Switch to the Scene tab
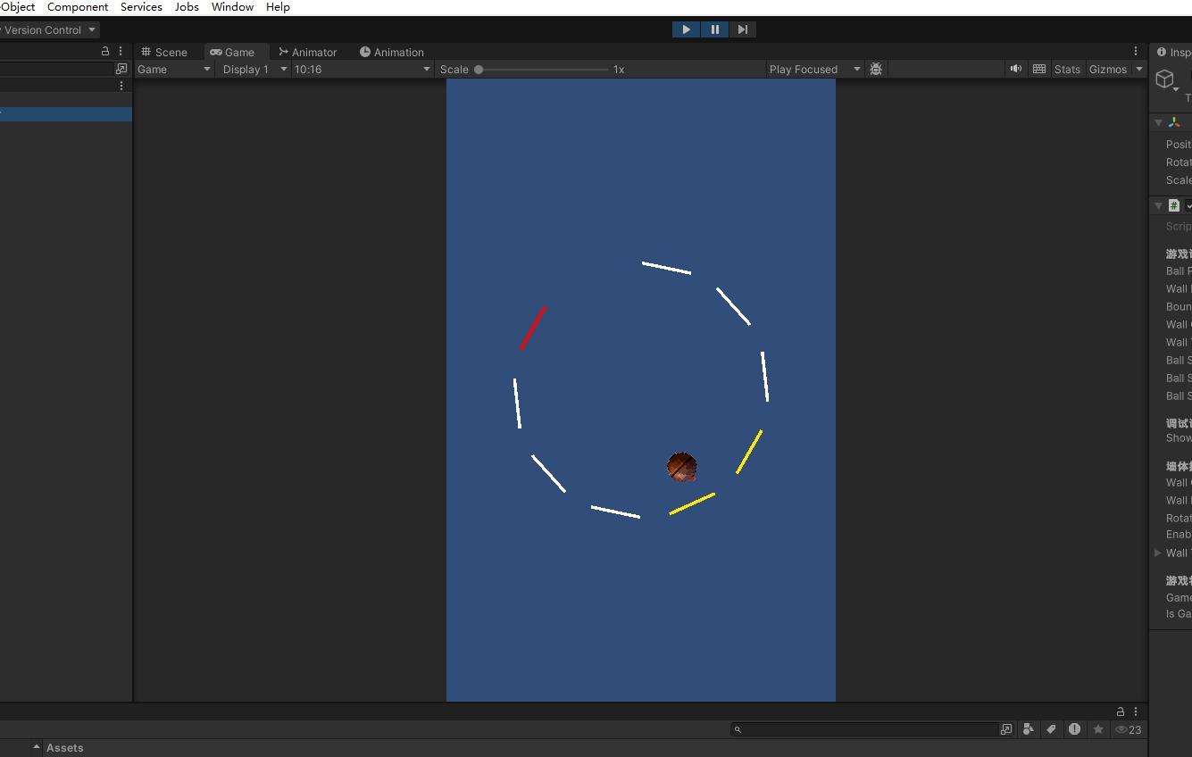Viewport: 1192px width, 757px height. [164, 52]
